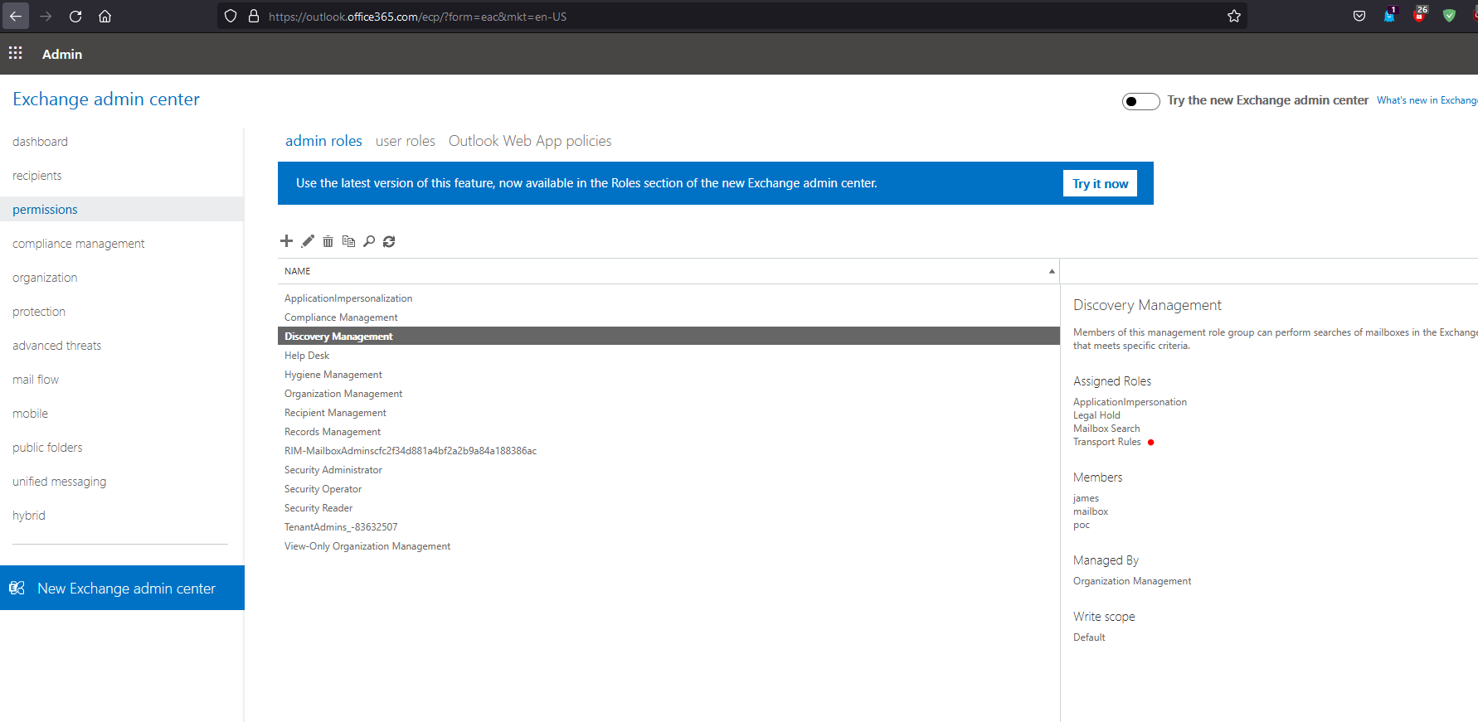The height and width of the screenshot is (722, 1478).
Task: Select mail flow in left navigation
Action: pos(36,380)
